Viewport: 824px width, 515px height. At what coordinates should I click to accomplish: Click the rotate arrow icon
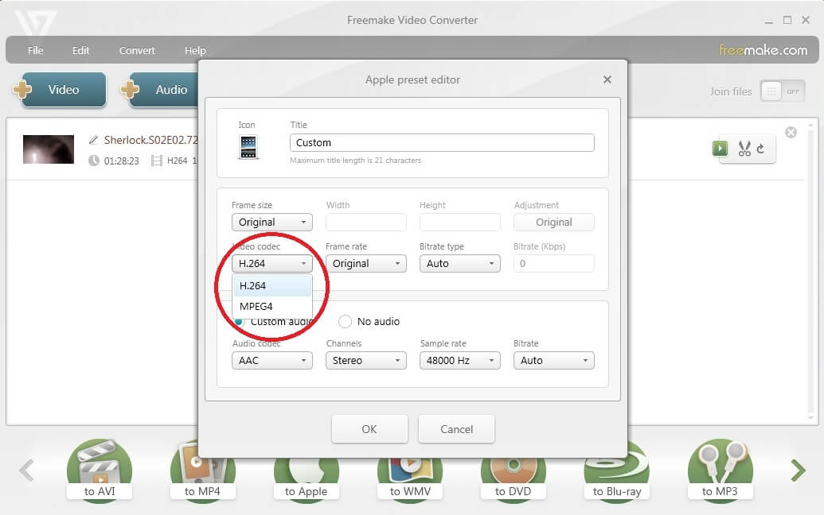[x=760, y=149]
